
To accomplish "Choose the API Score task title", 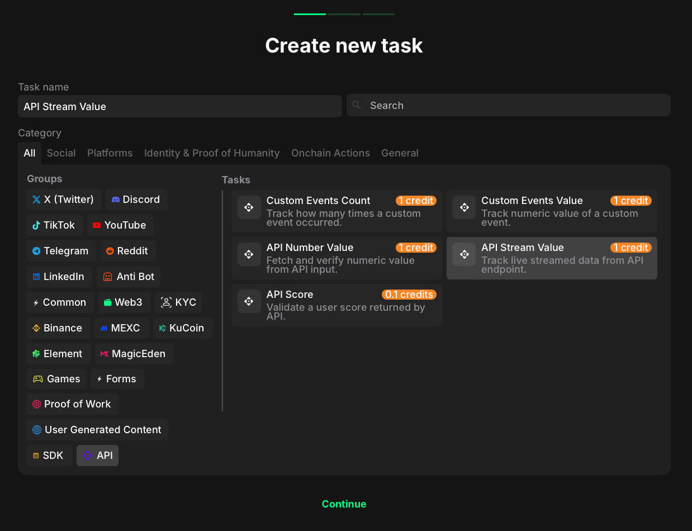I will 290,295.
